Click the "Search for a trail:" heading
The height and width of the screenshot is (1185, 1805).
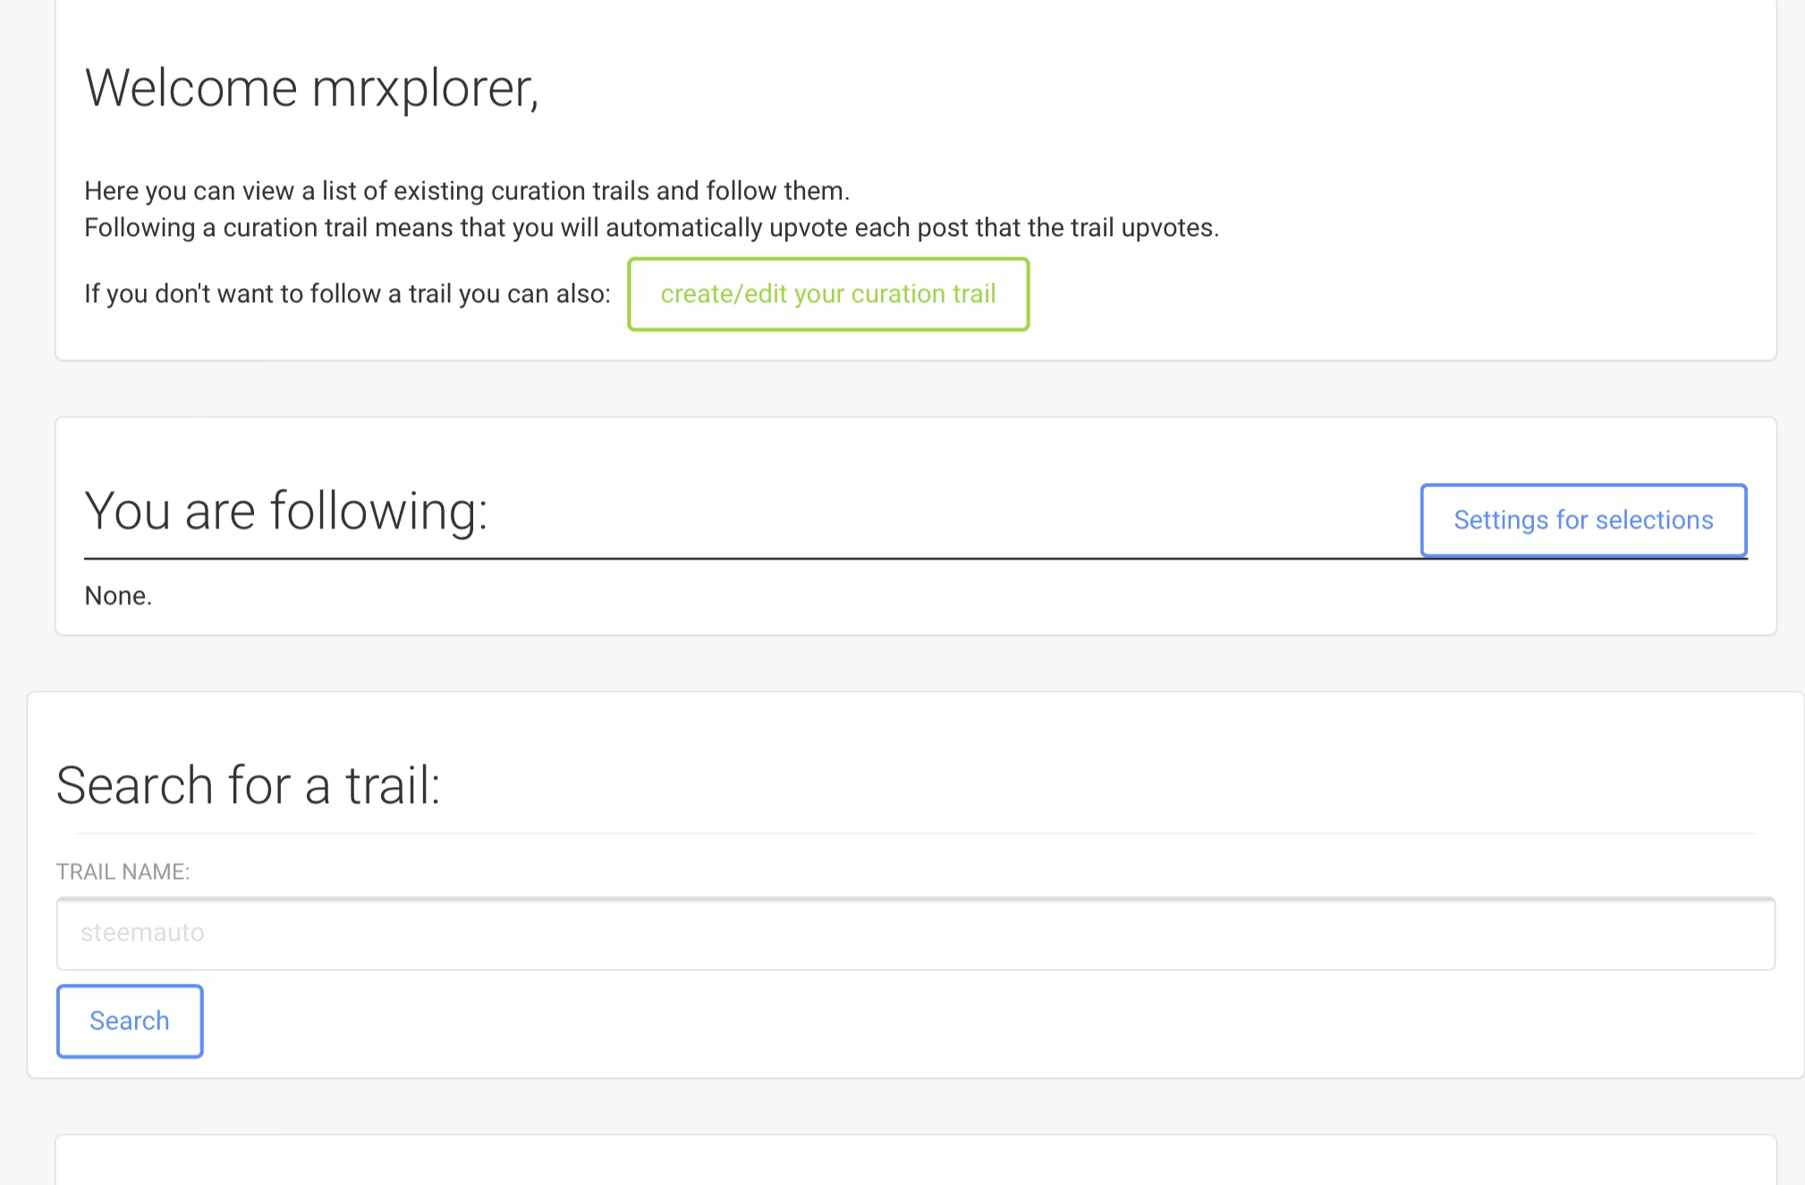pyautogui.click(x=249, y=785)
